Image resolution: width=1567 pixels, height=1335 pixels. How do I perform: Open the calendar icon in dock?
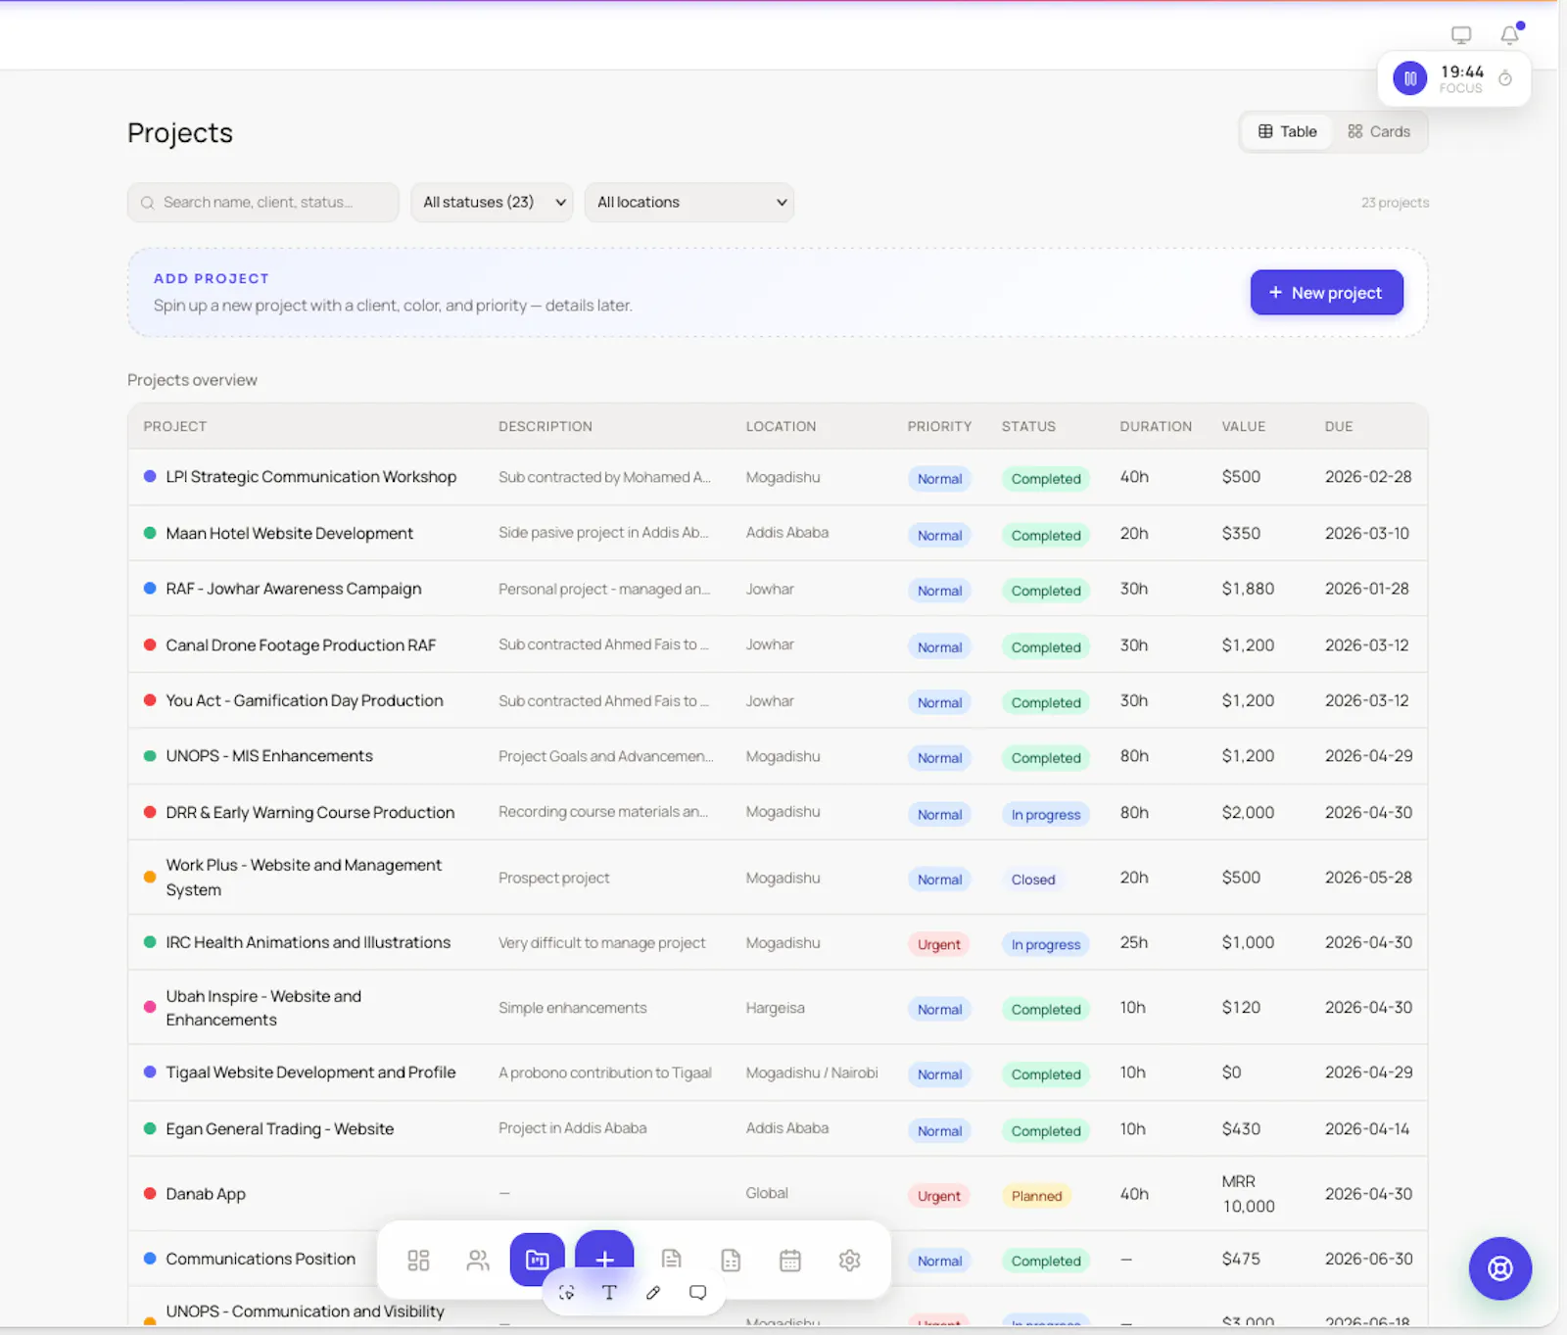coord(790,1260)
